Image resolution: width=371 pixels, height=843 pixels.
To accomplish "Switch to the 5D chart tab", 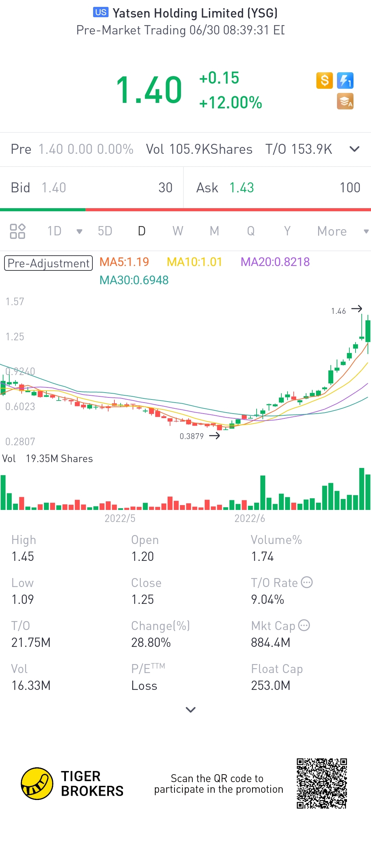I will (105, 231).
